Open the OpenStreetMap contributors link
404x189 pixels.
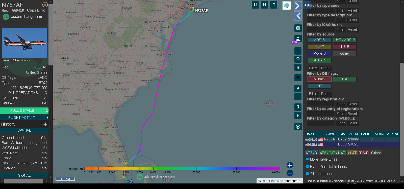point(272,181)
